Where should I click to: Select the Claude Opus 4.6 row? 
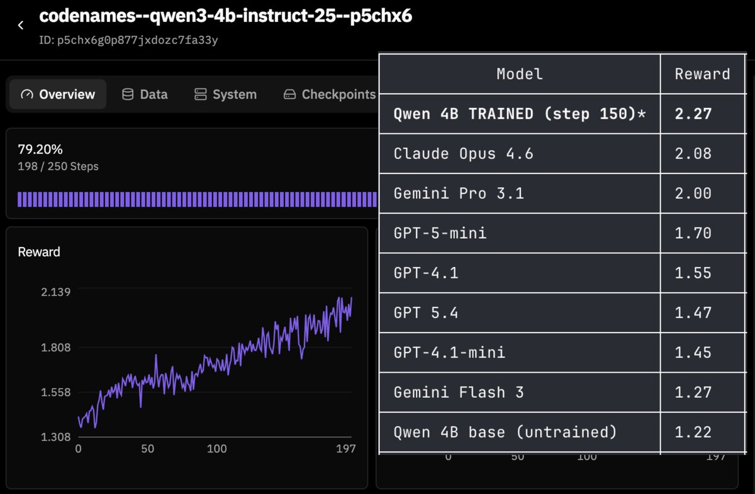pyautogui.click(x=562, y=153)
